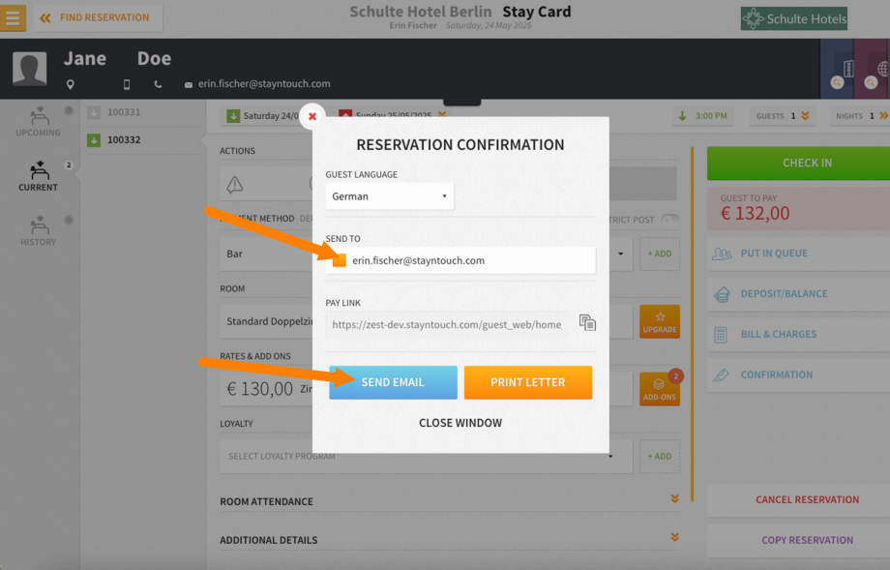This screenshot has height=570, width=890.
Task: Click the 3:00 PM arrival time
Action: click(702, 116)
